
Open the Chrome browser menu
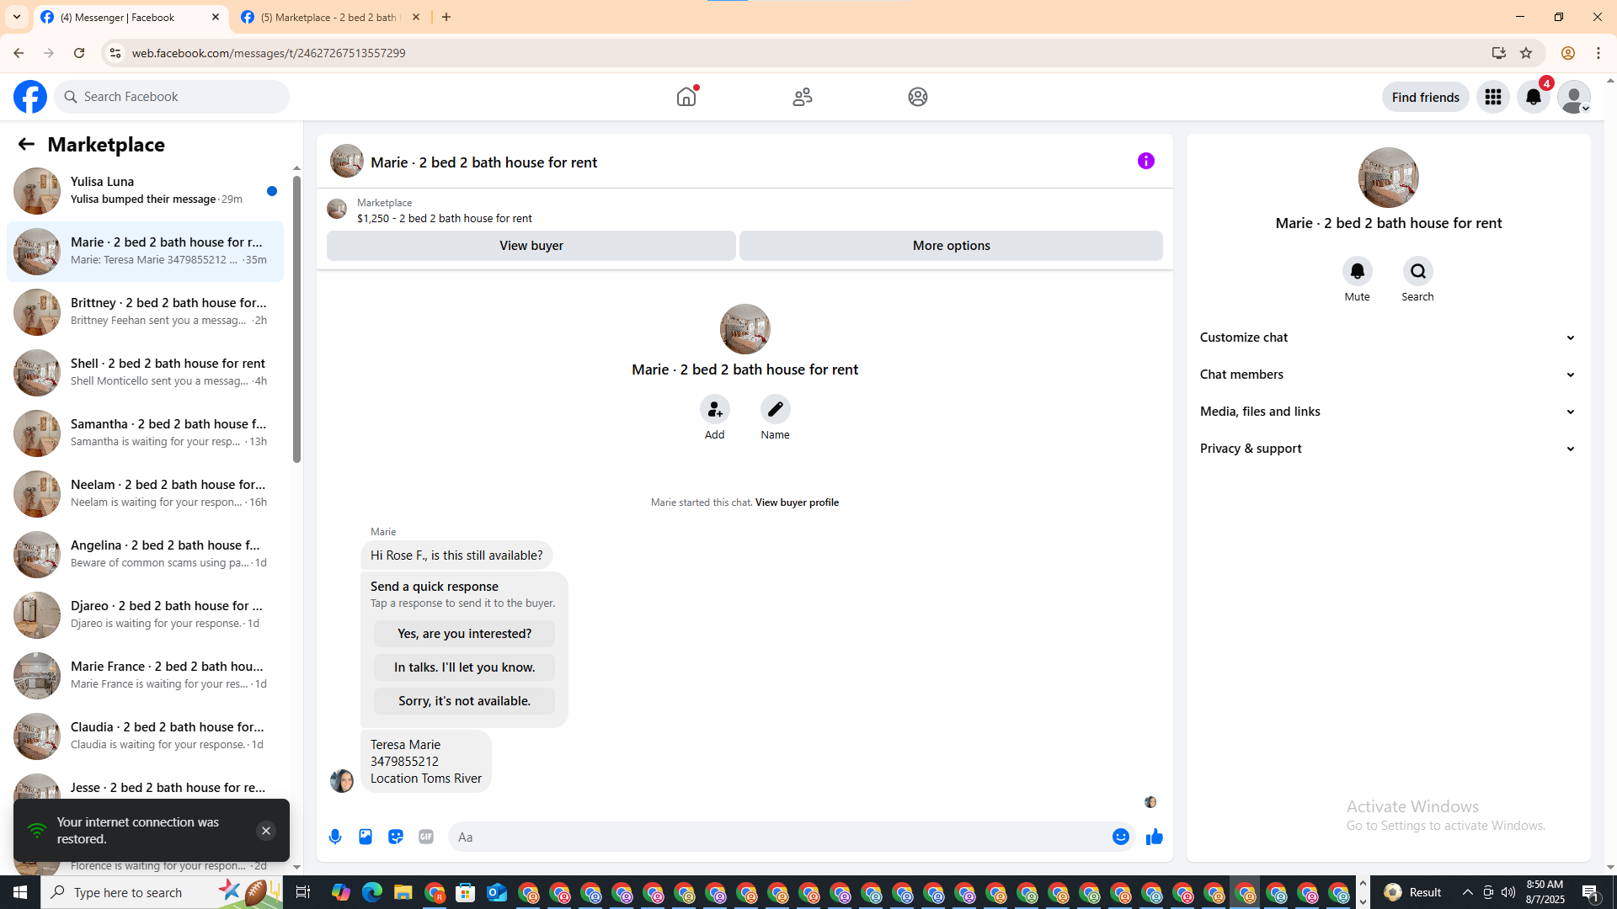tap(1598, 53)
